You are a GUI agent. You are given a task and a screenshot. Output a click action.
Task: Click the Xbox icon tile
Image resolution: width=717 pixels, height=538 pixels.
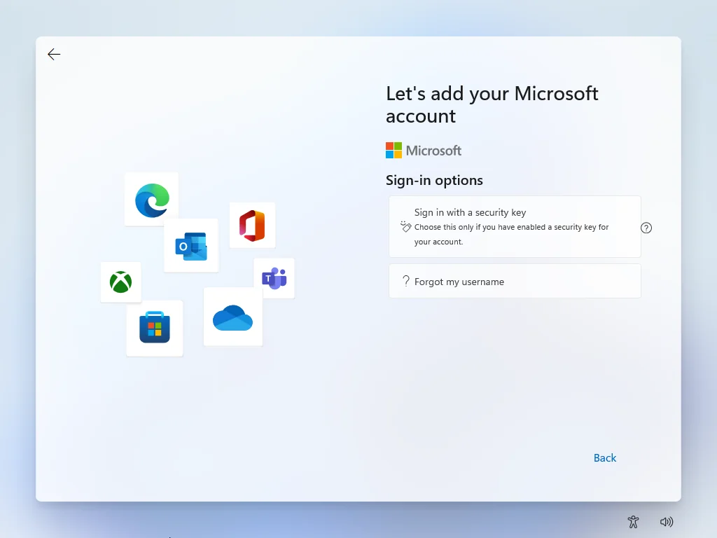click(120, 282)
